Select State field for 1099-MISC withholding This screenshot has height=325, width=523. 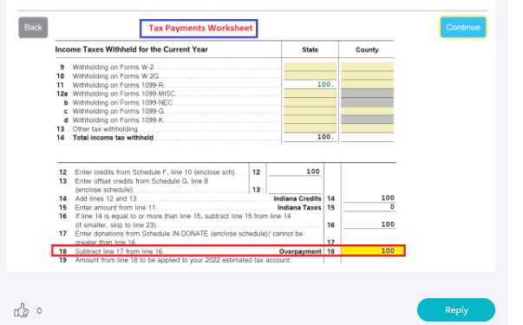[310, 94]
